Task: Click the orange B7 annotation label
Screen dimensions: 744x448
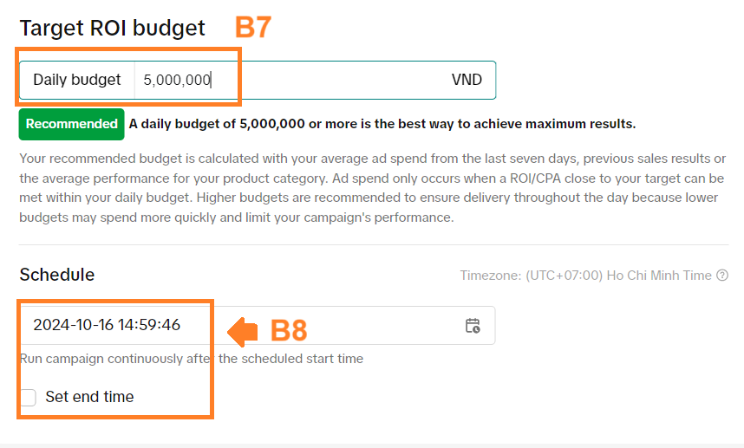Action: 253,27
